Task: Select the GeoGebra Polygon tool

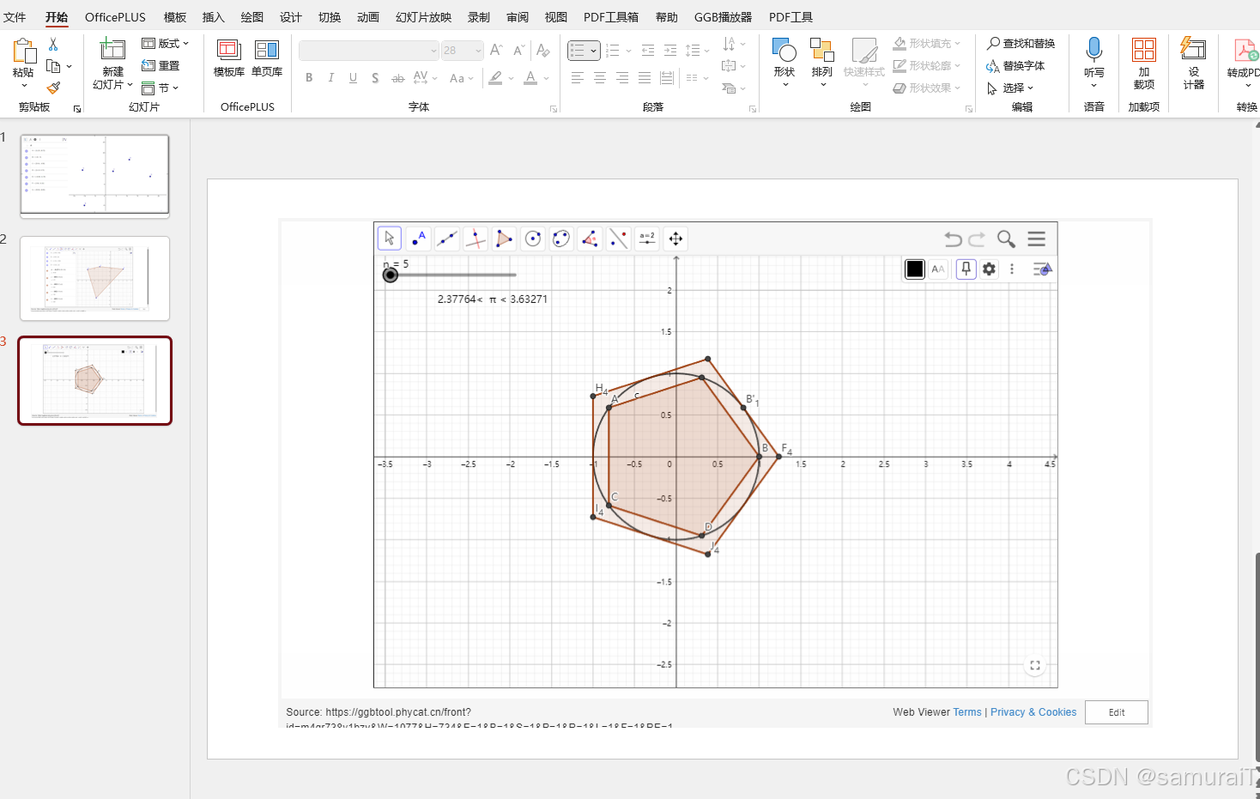Action: coord(504,239)
